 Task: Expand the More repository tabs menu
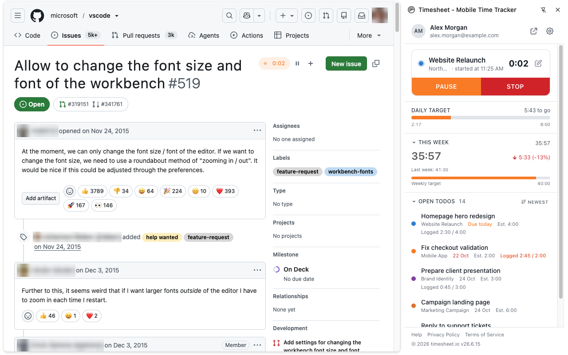[369, 35]
